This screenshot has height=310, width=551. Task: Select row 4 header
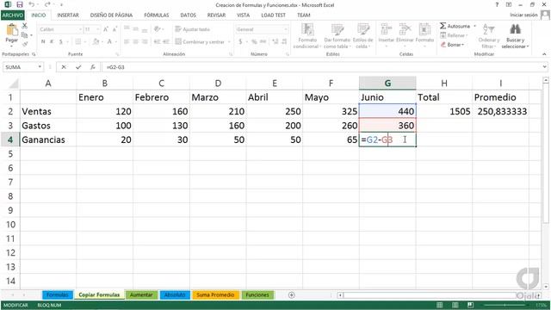point(10,139)
